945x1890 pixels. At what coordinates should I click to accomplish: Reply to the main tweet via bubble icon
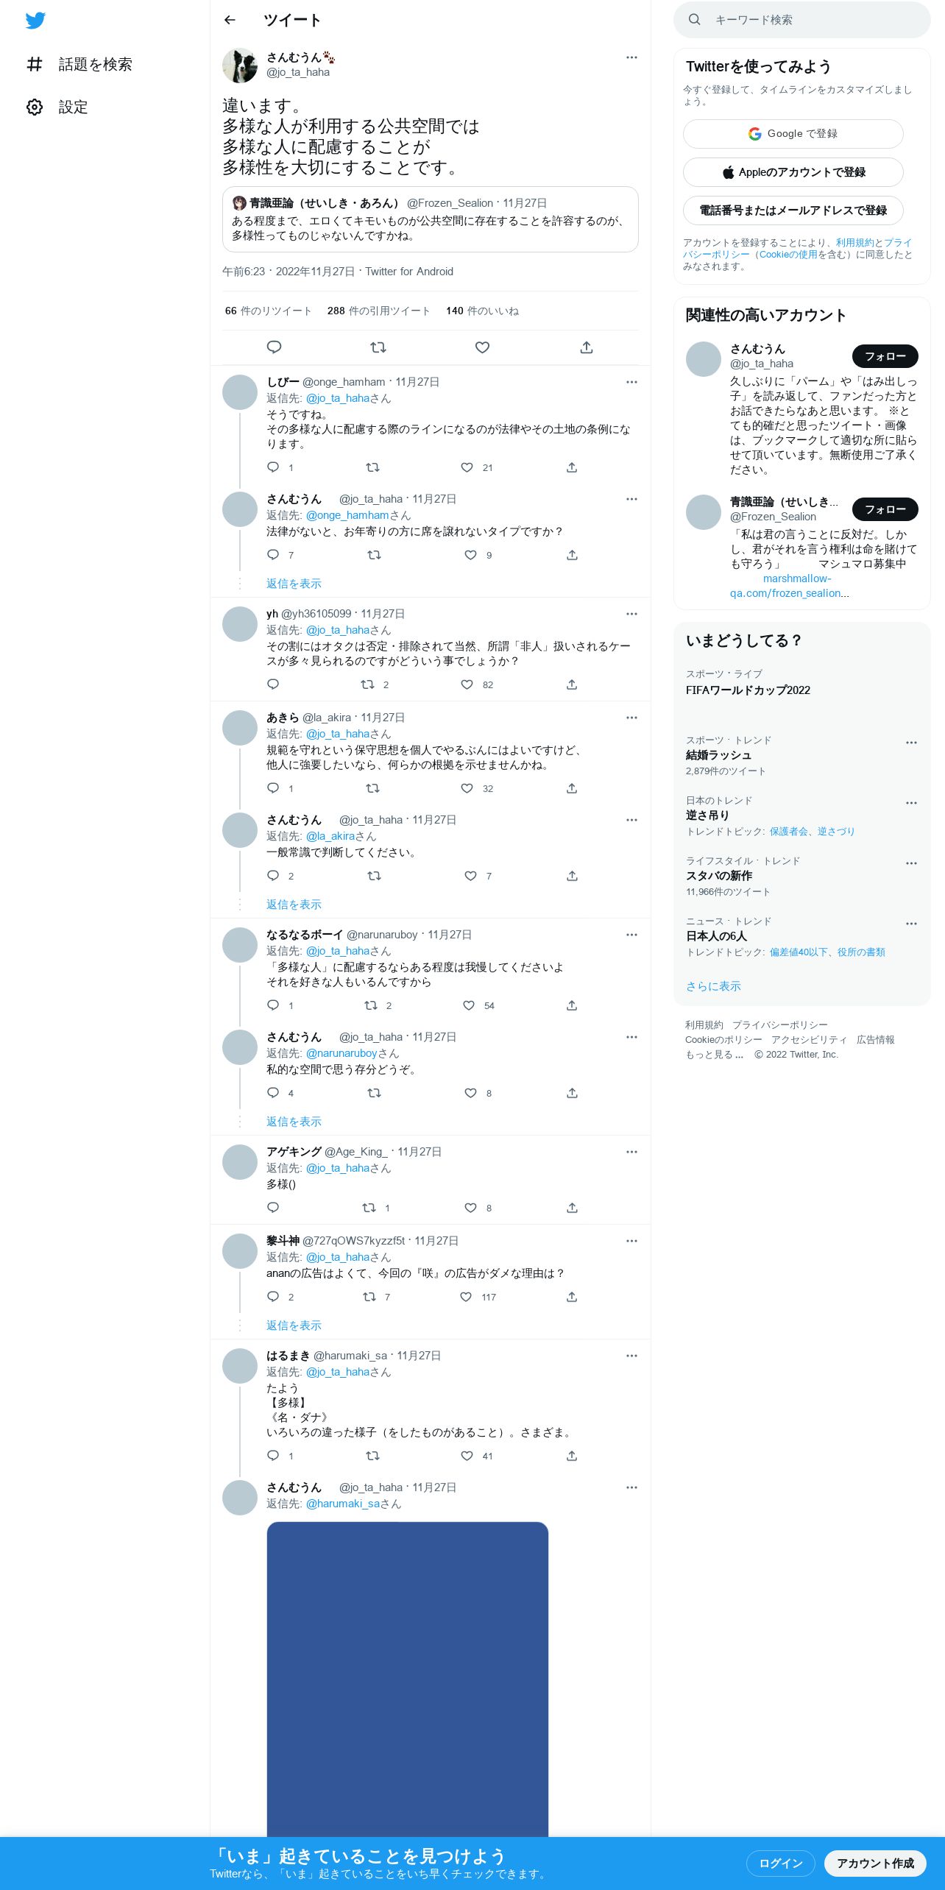(274, 347)
